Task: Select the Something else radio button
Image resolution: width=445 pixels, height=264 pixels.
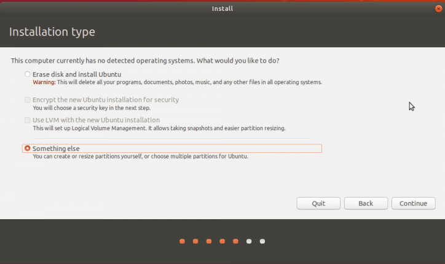Action: pyautogui.click(x=27, y=149)
